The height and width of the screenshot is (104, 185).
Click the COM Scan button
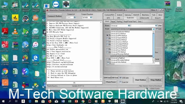pos(107,78)
